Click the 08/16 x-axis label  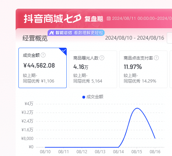coord(155,152)
